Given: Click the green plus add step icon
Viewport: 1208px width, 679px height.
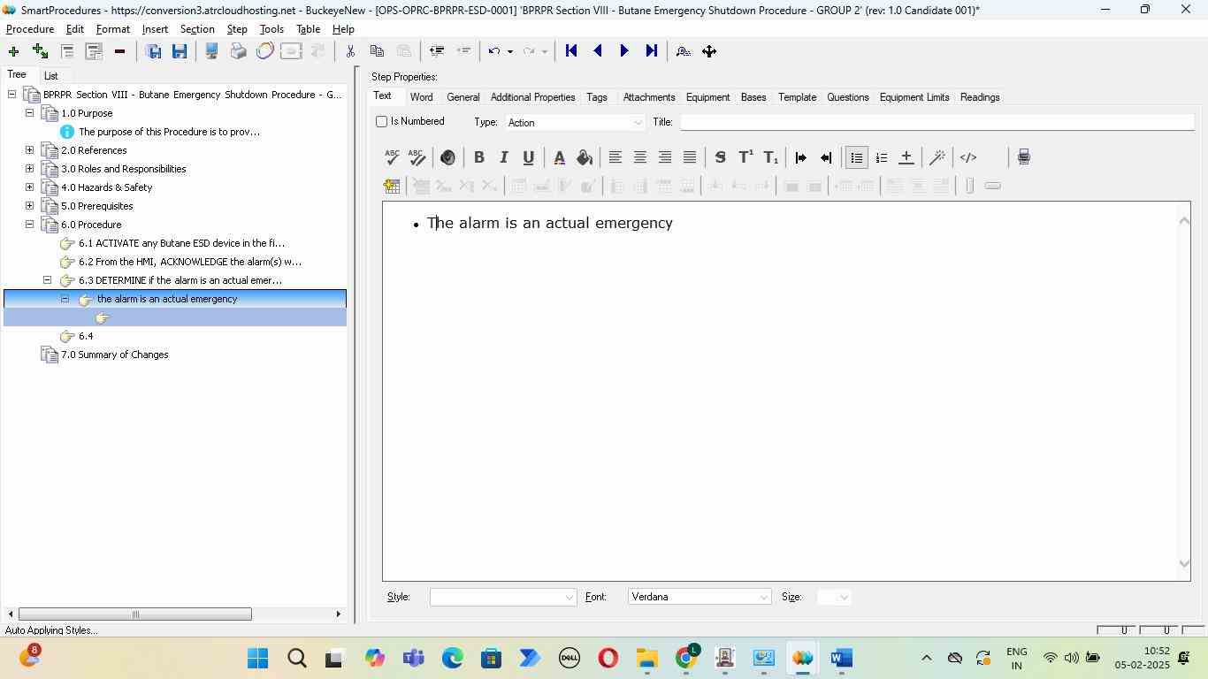Looking at the screenshot, I should (x=13, y=51).
